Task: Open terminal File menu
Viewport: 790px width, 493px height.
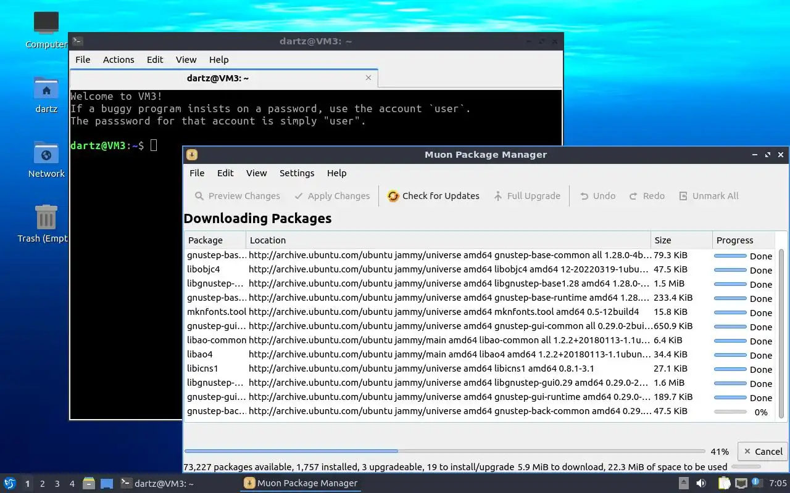Action: point(83,60)
